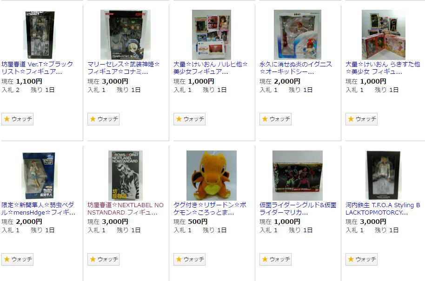Open 永久に消せぬ炎のイグニス title link
The image size is (425, 281).
click(x=295, y=68)
